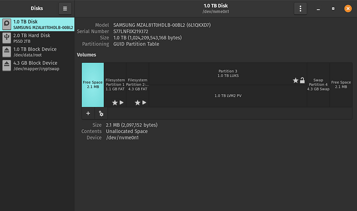Image resolution: width=357 pixels, height=211 pixels.
Task: Open the Disks hamburger application menu
Action: [x=65, y=9]
